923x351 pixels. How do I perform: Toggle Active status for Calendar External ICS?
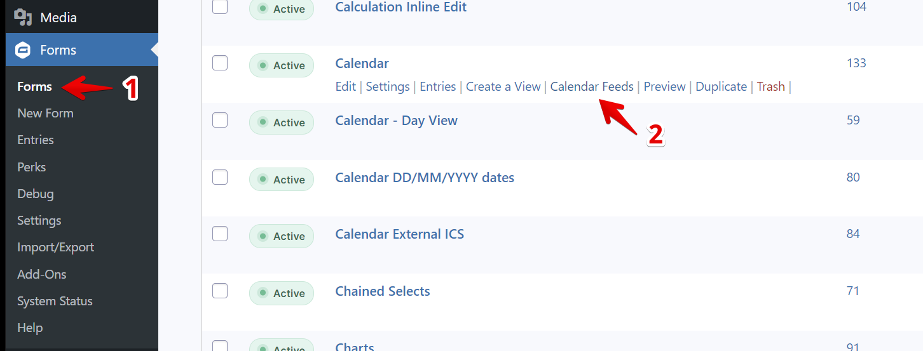[x=281, y=236]
